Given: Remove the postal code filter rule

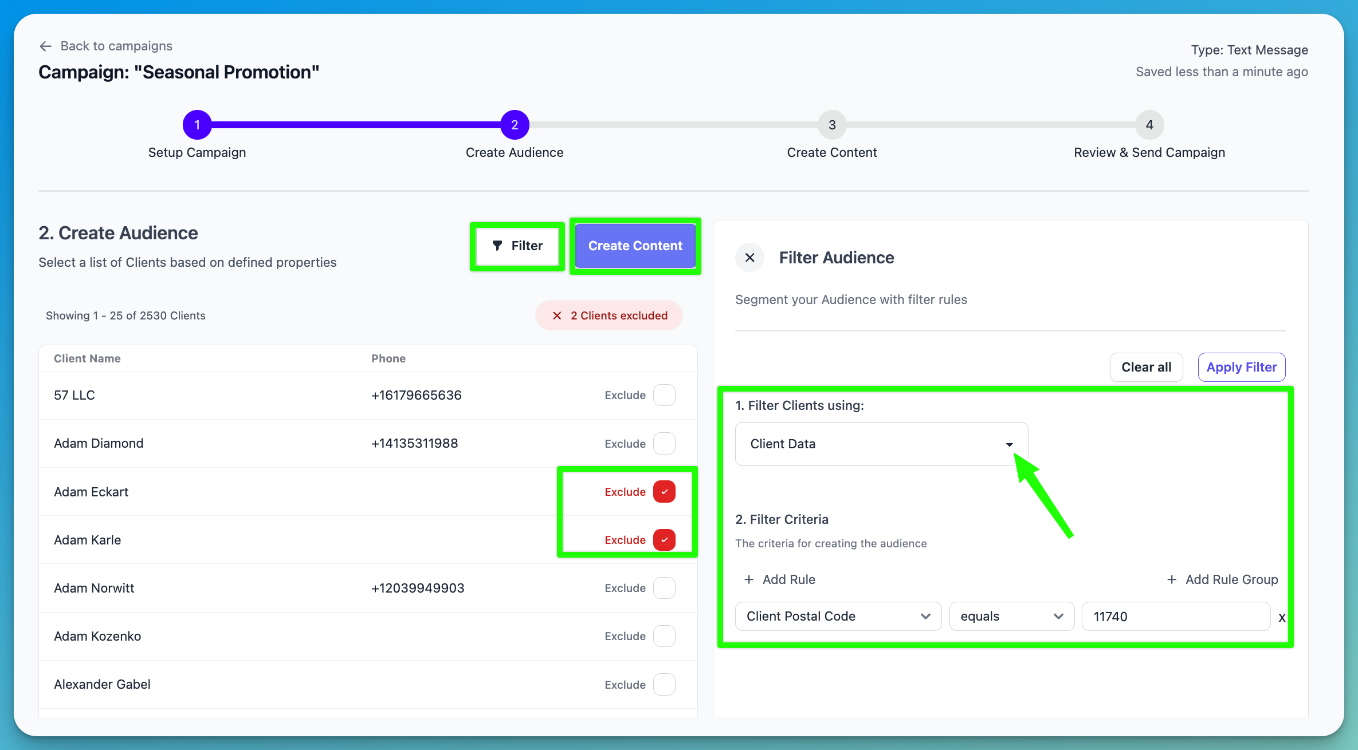Looking at the screenshot, I should coord(1282,617).
